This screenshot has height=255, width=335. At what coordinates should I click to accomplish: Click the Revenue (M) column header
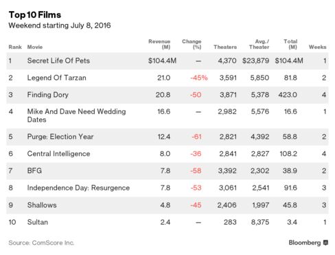click(159, 44)
